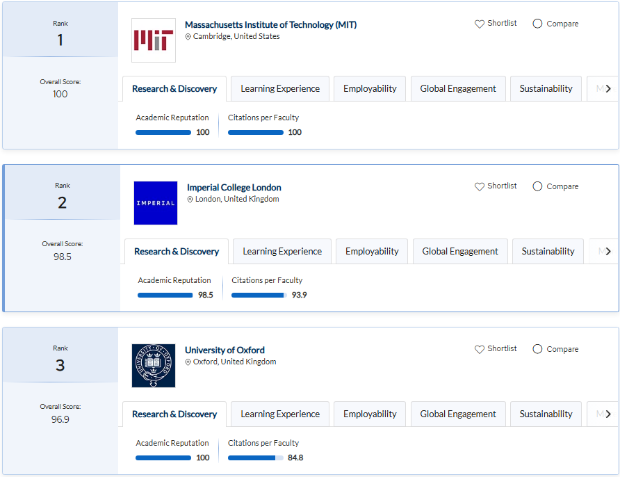Click the MIT logo thumbnail
This screenshot has width=620, height=477.
click(154, 40)
